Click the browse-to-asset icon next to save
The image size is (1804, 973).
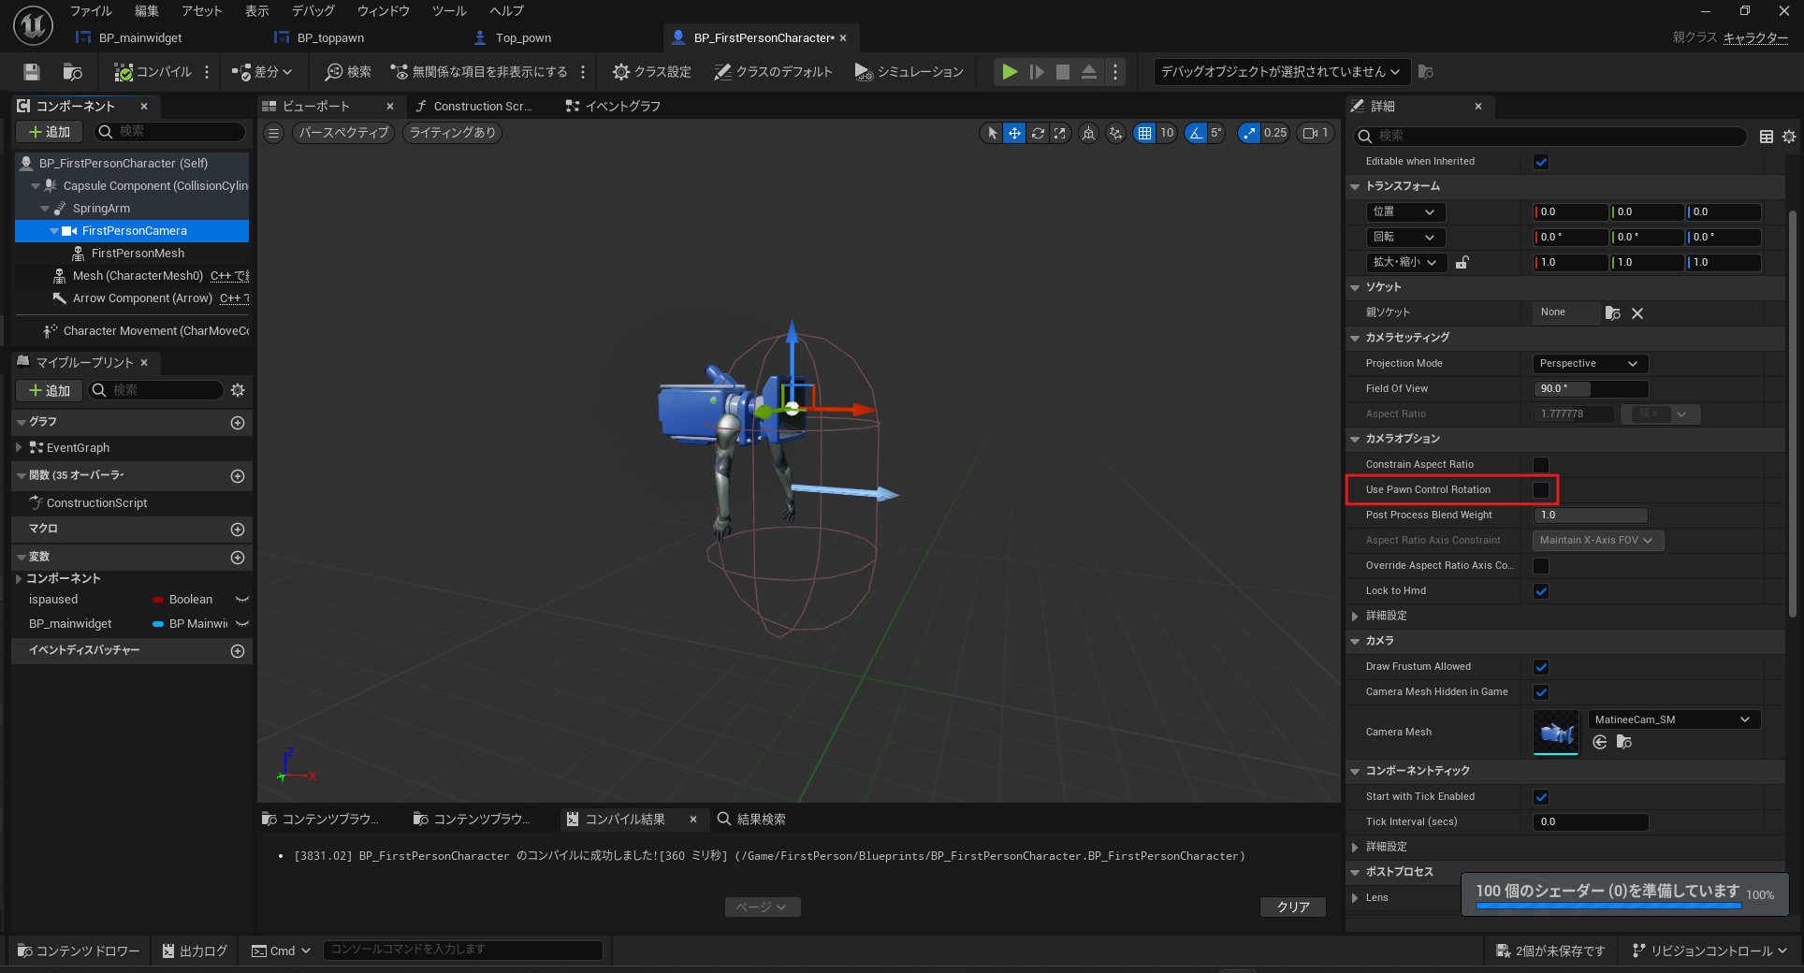coord(72,72)
